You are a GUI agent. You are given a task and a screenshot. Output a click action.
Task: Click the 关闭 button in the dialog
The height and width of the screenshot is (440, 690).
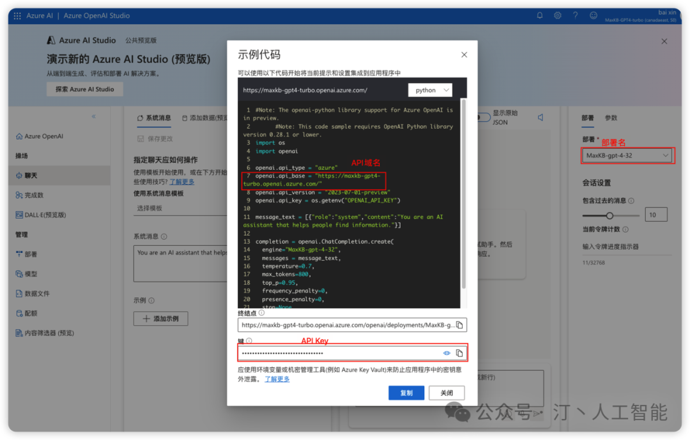tap(447, 393)
